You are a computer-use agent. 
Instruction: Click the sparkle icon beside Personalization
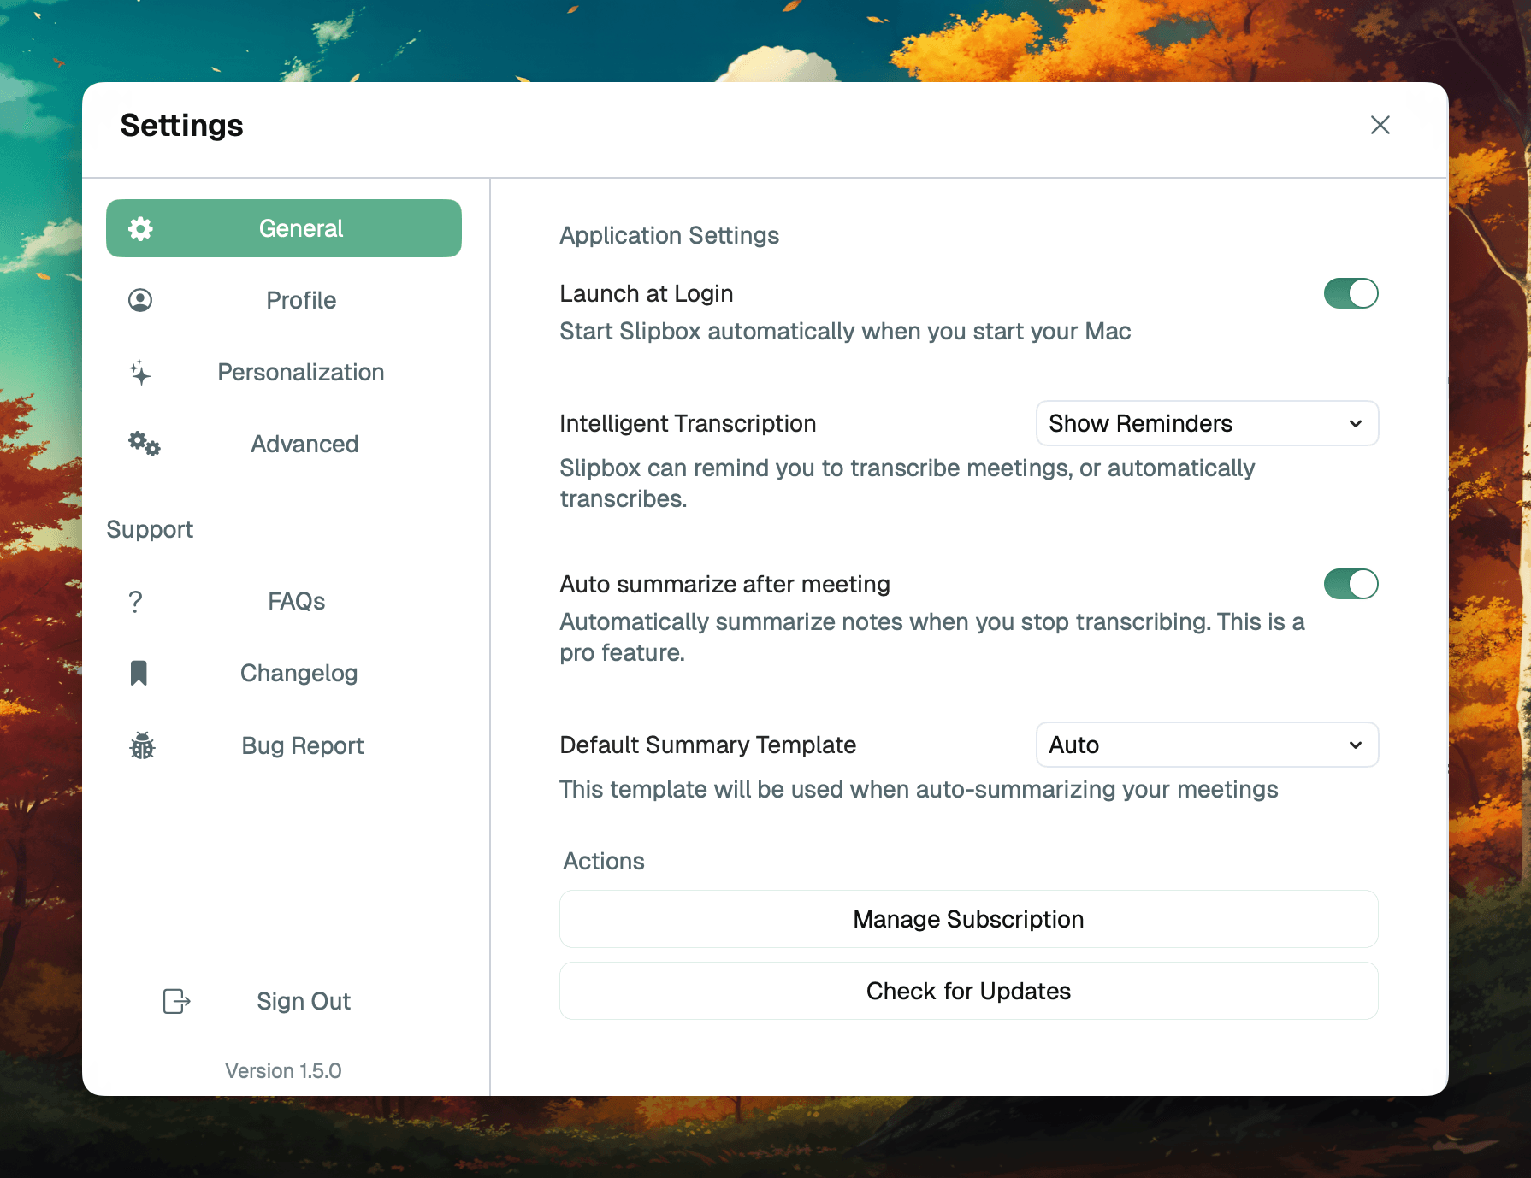[140, 372]
